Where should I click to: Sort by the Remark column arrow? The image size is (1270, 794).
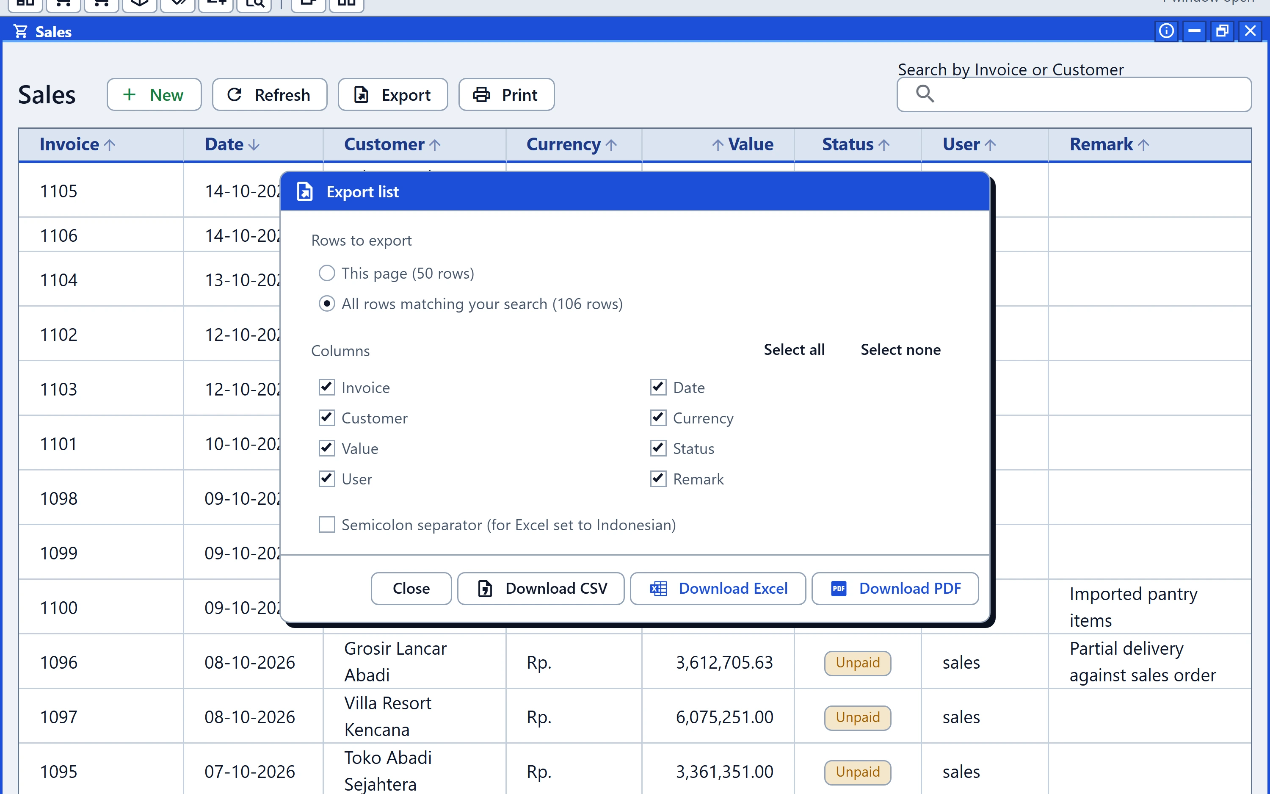click(1143, 145)
